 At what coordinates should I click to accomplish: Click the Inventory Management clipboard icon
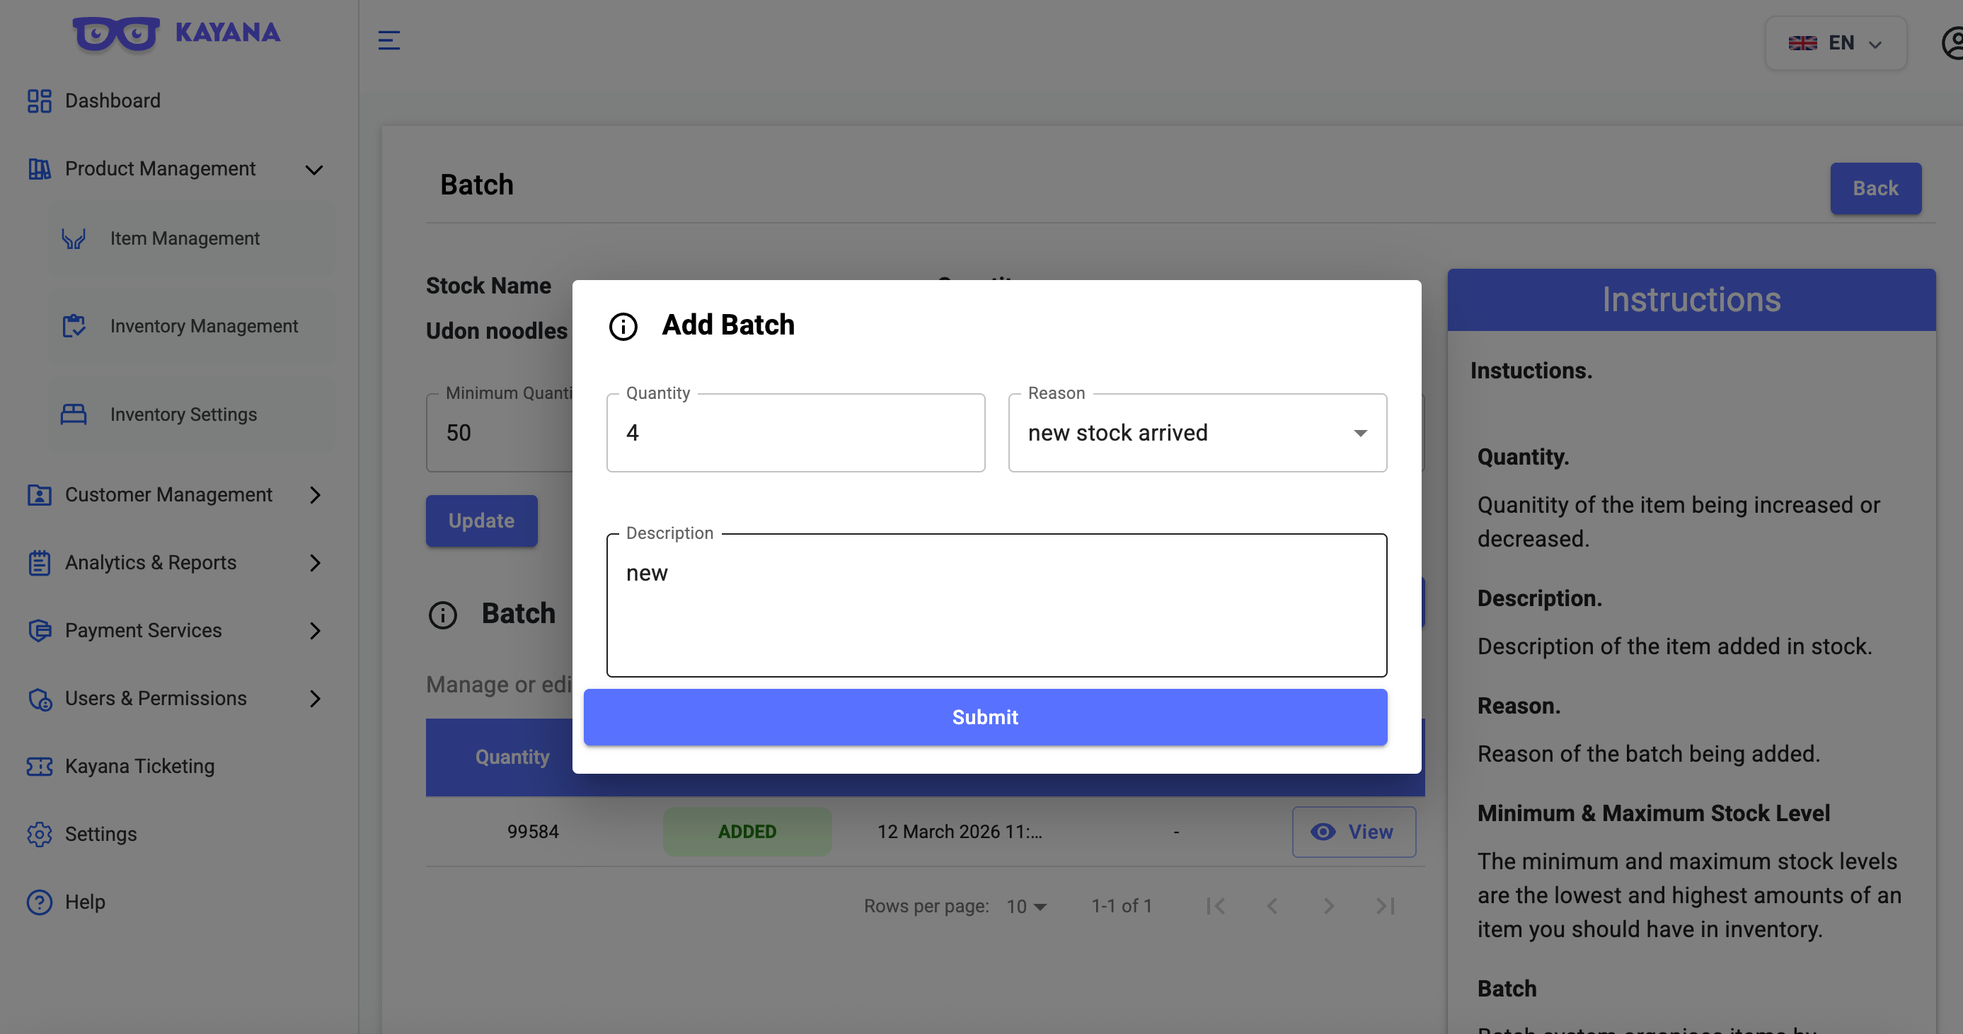click(x=74, y=326)
